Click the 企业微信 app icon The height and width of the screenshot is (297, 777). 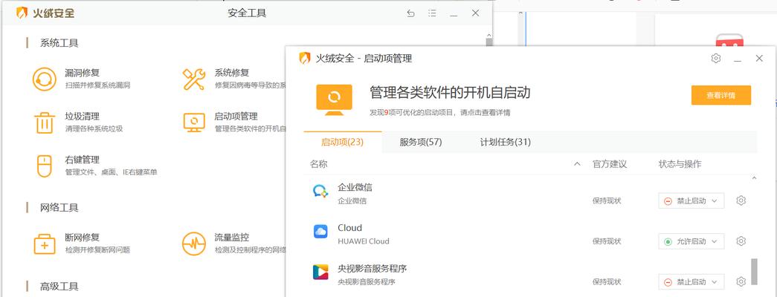coord(320,191)
